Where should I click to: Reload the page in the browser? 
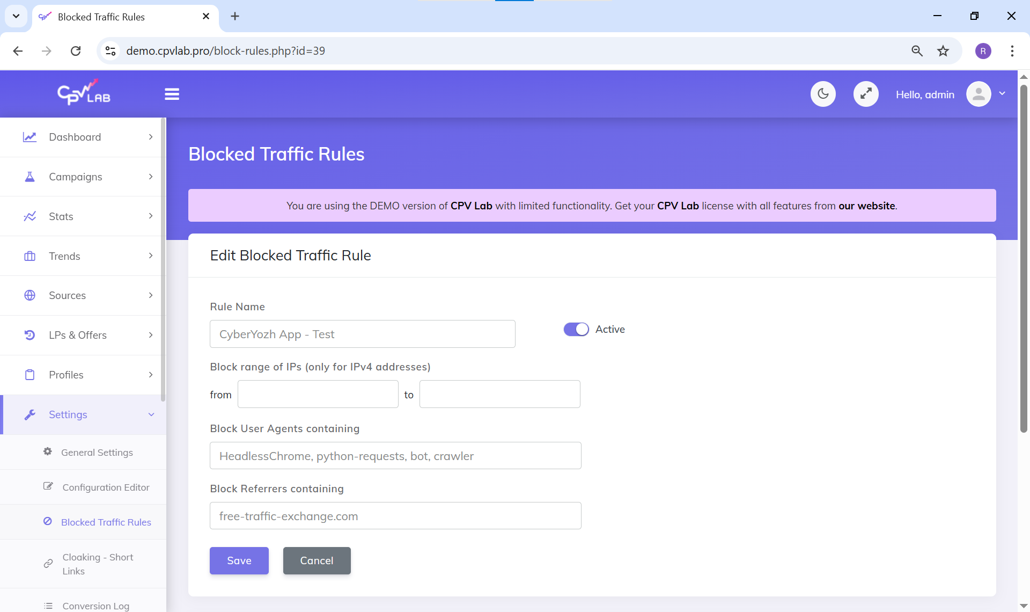pos(76,51)
